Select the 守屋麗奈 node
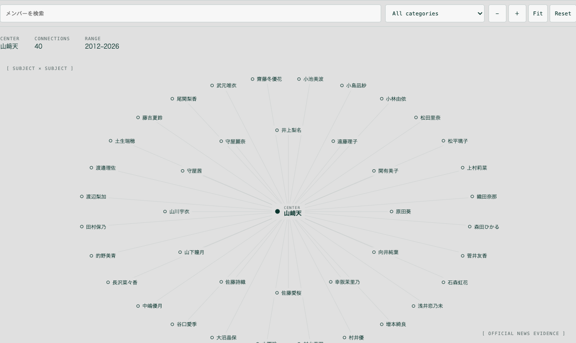576x343 pixels. pos(233,141)
